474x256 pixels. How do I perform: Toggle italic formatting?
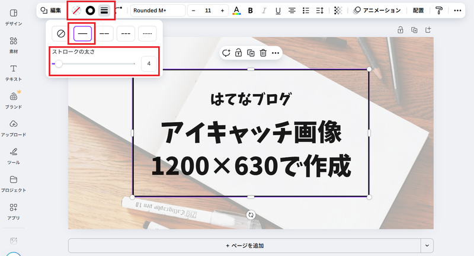point(264,11)
